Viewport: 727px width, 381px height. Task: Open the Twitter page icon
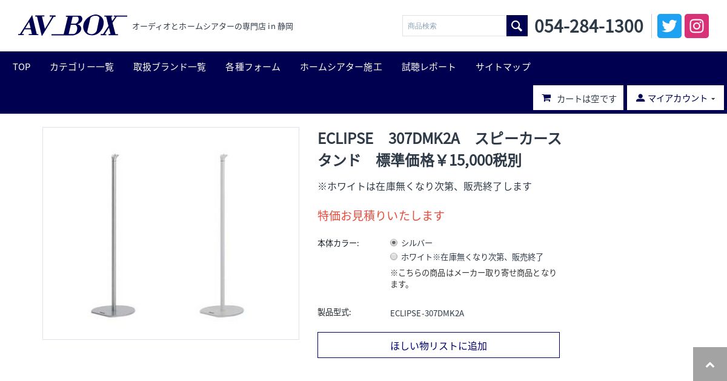[669, 26]
